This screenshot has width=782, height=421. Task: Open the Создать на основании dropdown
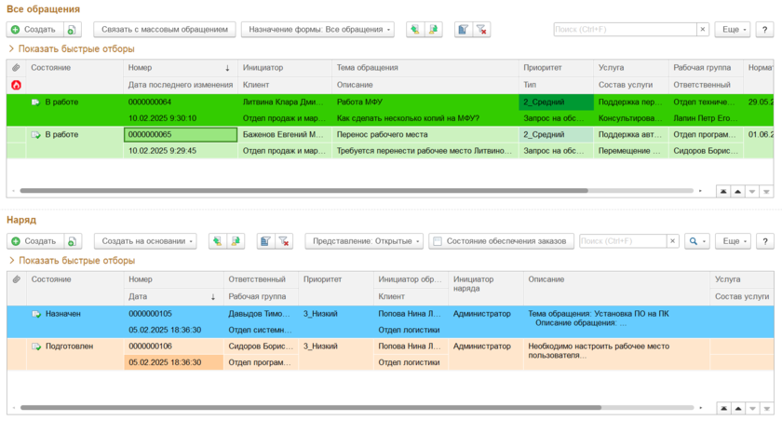(148, 241)
